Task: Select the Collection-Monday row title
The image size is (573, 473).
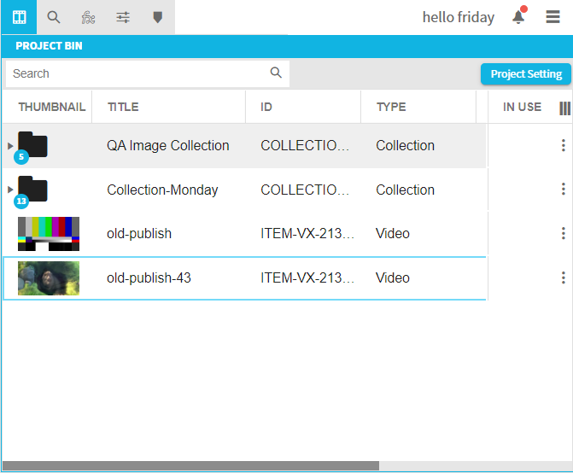Action: pyautogui.click(x=162, y=190)
